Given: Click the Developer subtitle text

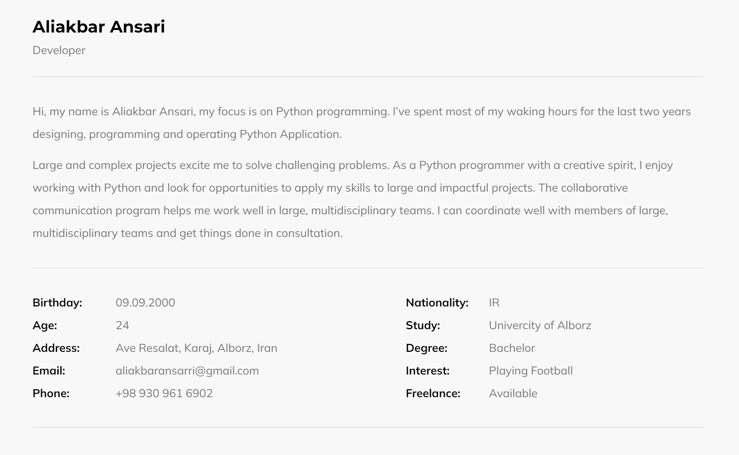Looking at the screenshot, I should pos(59,50).
